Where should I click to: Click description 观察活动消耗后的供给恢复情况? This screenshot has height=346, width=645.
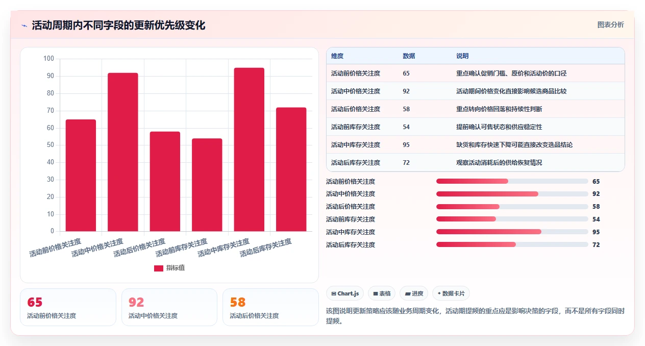499,163
